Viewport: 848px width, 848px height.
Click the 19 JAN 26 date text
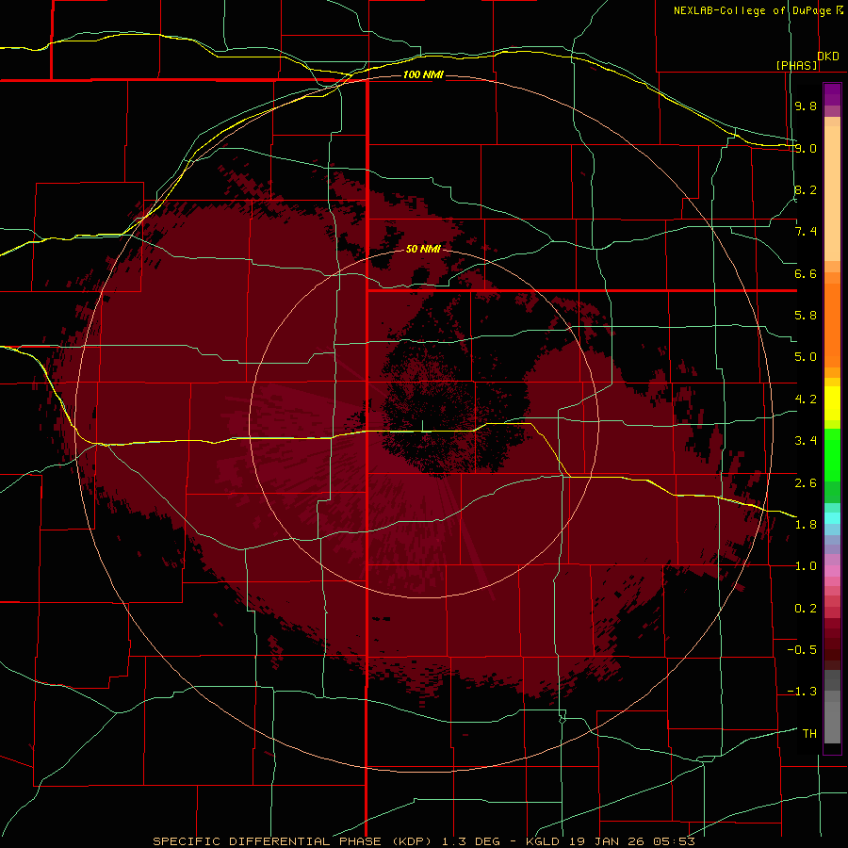pyautogui.click(x=608, y=841)
